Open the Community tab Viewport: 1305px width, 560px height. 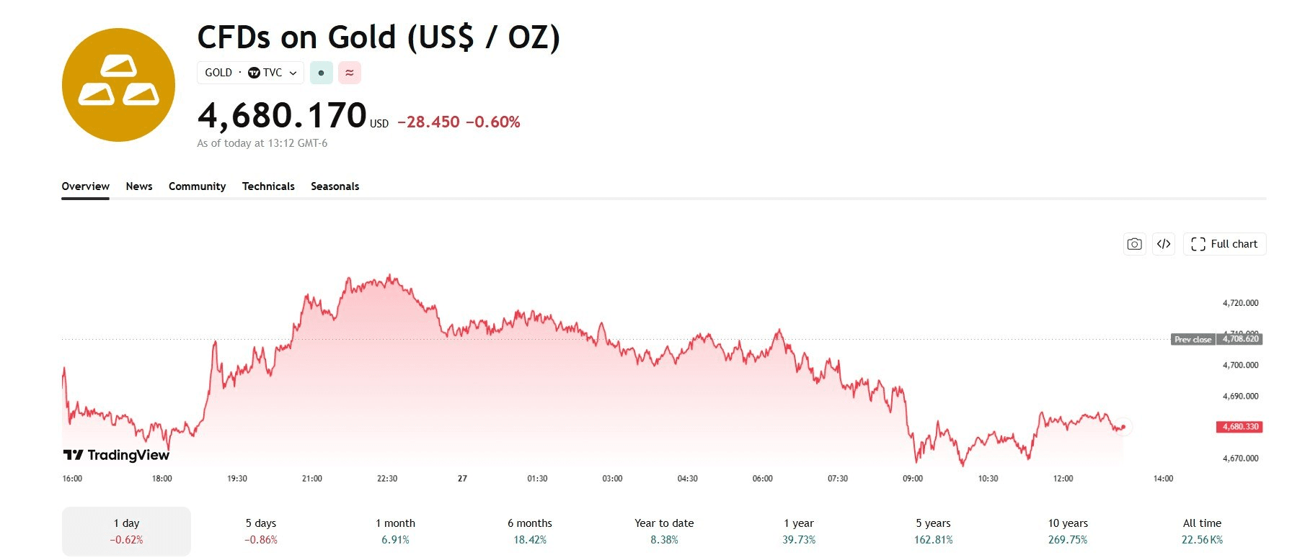(x=197, y=186)
